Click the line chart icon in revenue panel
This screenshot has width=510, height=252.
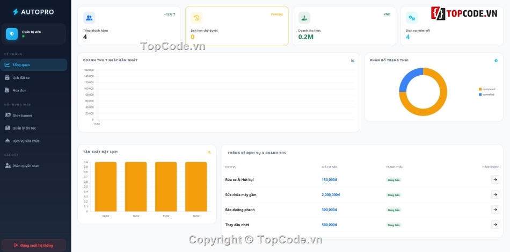click(x=353, y=60)
